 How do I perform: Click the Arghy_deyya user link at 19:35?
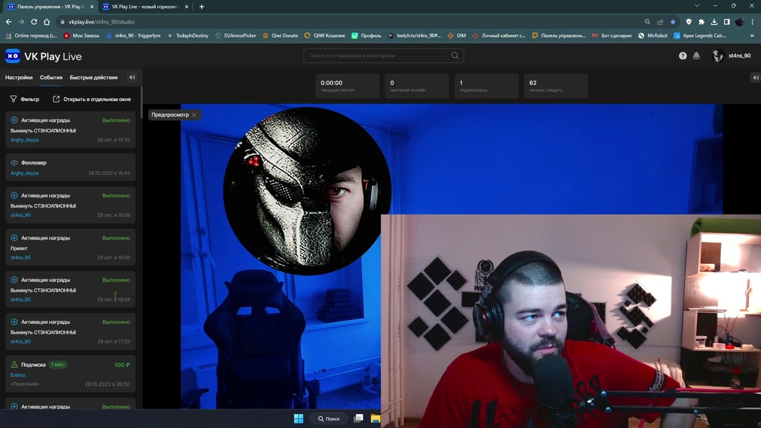pos(24,140)
